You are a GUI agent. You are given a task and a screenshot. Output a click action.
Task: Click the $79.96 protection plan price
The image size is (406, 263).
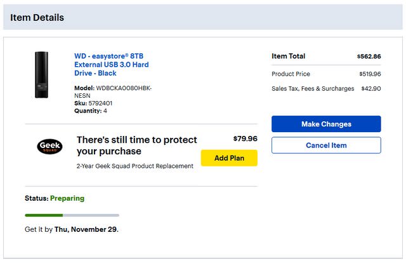(245, 138)
